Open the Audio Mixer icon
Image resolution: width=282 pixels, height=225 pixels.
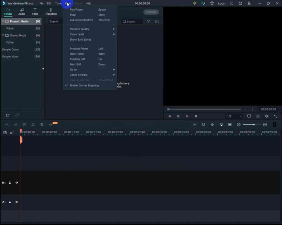pyautogui.click(x=221, y=125)
